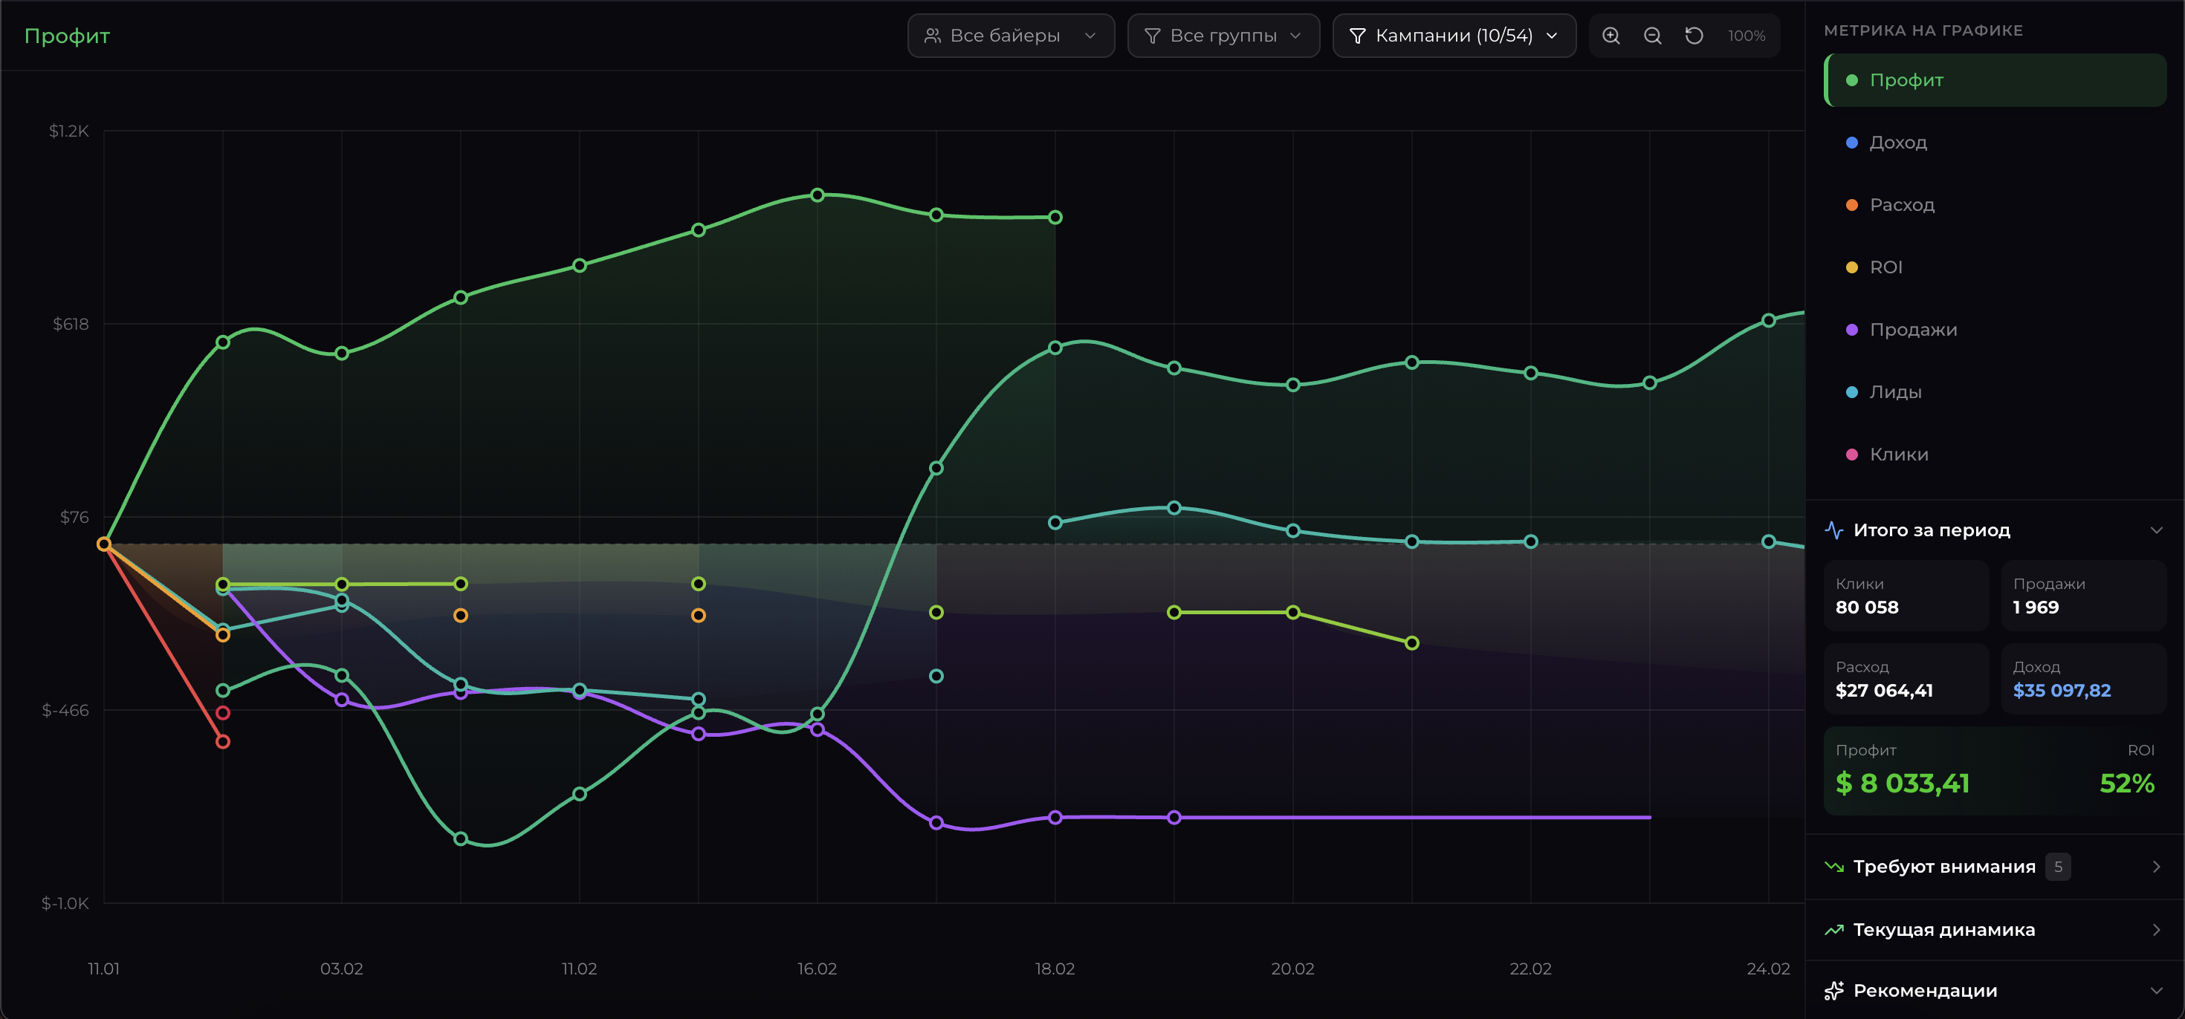This screenshot has width=2185, height=1019.
Task: Click the zoom in magnifier icon
Action: coord(1611,36)
